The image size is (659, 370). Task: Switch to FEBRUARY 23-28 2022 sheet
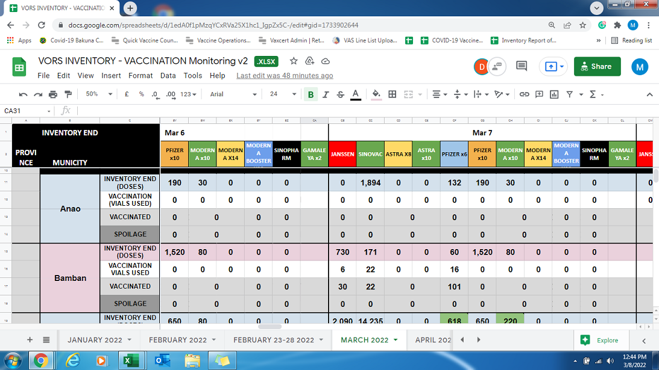[x=274, y=340]
